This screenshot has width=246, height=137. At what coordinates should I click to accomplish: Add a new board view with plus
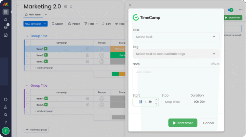[x=46, y=15]
